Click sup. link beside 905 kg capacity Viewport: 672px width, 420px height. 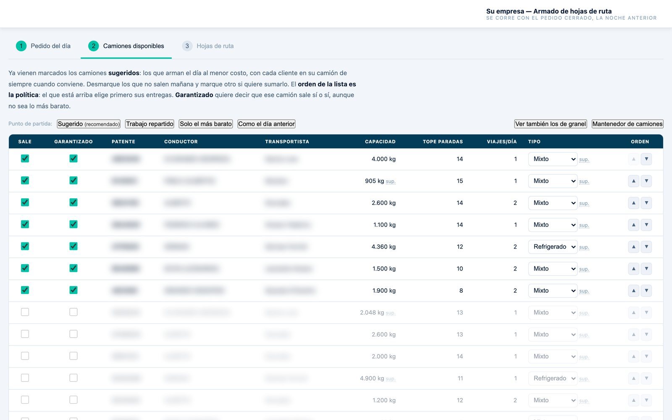(x=391, y=181)
